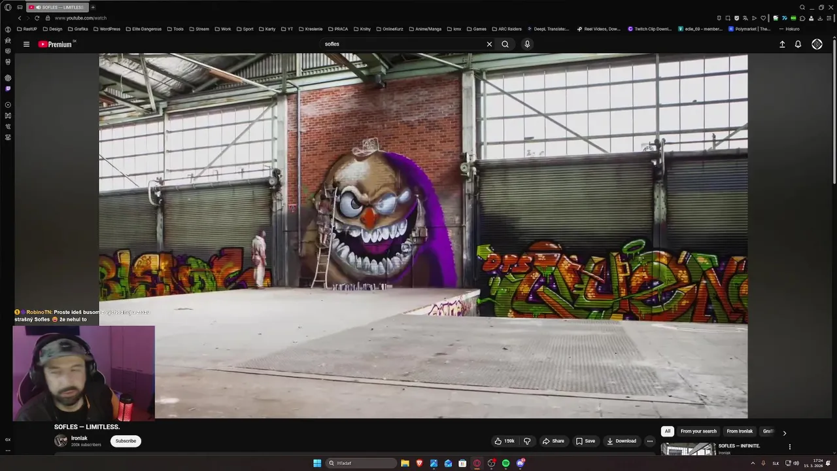
Task: Open the Twitch Clip Downloader bookmark
Action: coord(650,29)
